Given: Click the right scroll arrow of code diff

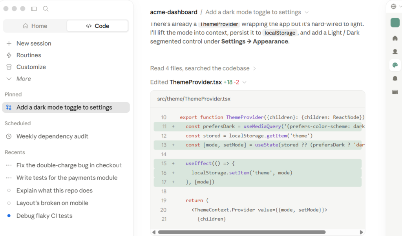Looking at the screenshot, I should (361, 232).
